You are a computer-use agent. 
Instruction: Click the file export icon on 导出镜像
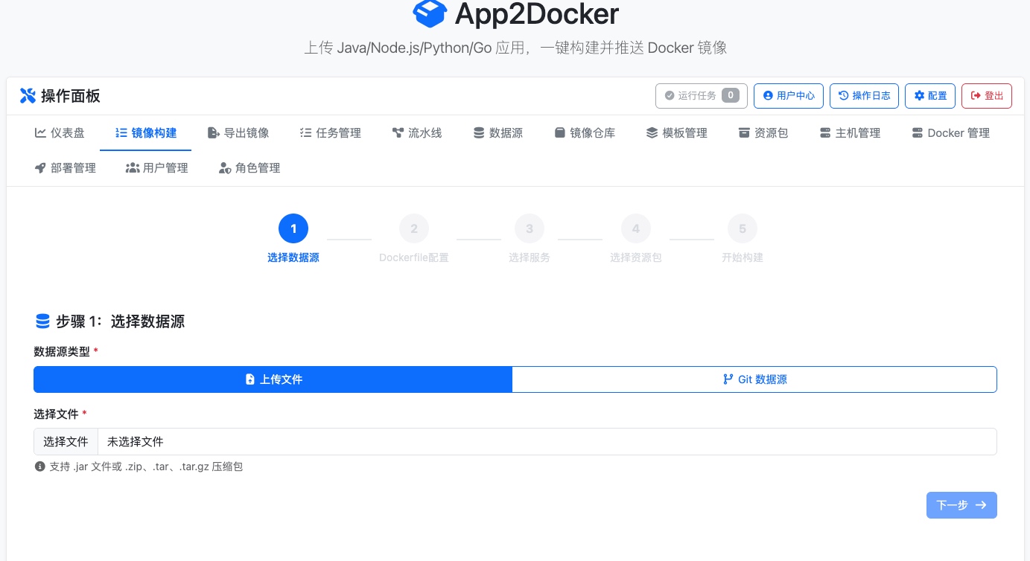[x=213, y=133]
